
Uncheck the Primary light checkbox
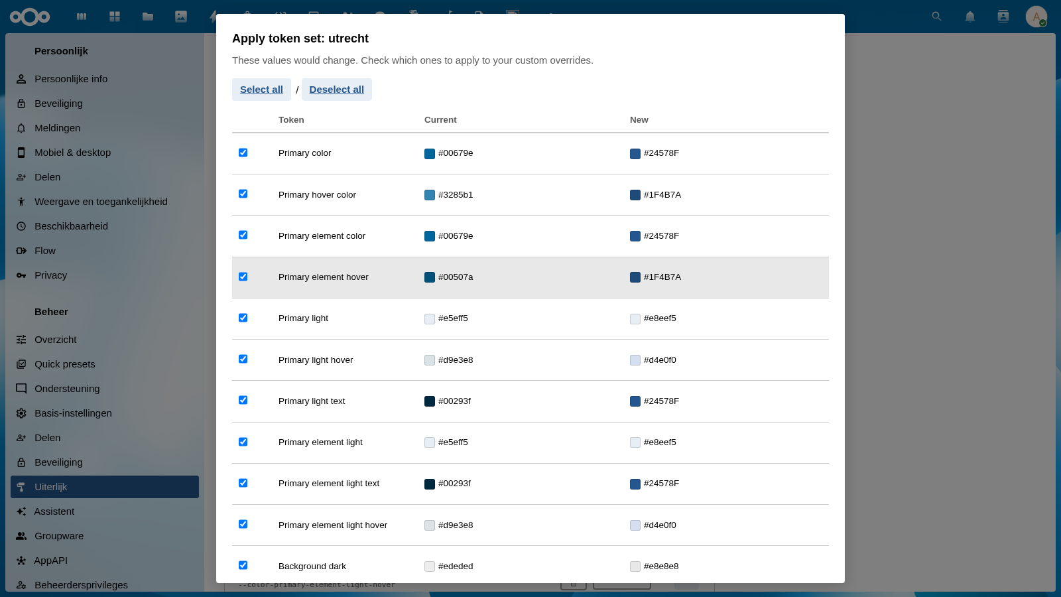click(243, 318)
